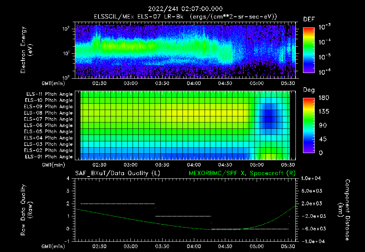This screenshot has height=252, width=365.
Task: Click the DEF label above the color bar
Action: click(309, 19)
